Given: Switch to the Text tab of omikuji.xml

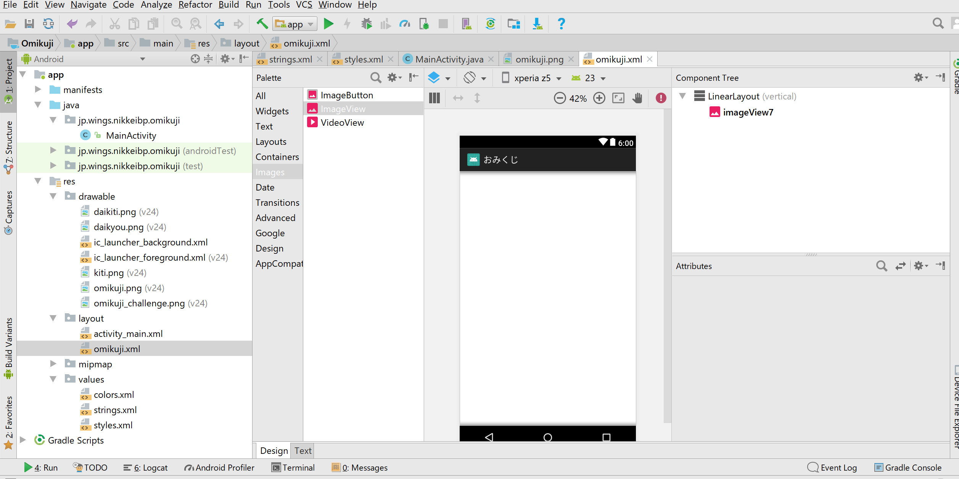Looking at the screenshot, I should pos(302,450).
